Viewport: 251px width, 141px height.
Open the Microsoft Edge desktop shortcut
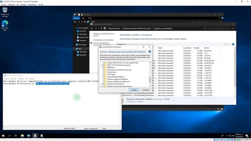tap(5, 25)
